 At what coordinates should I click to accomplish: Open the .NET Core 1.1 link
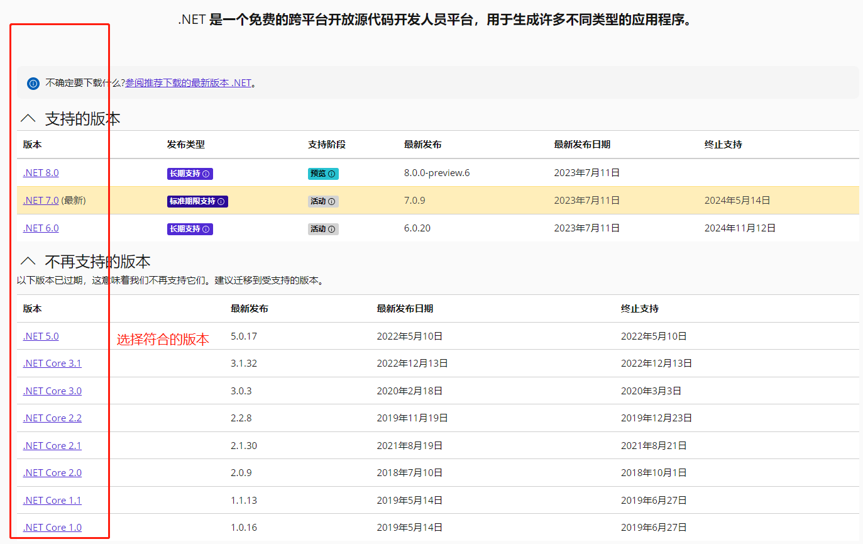click(52, 501)
